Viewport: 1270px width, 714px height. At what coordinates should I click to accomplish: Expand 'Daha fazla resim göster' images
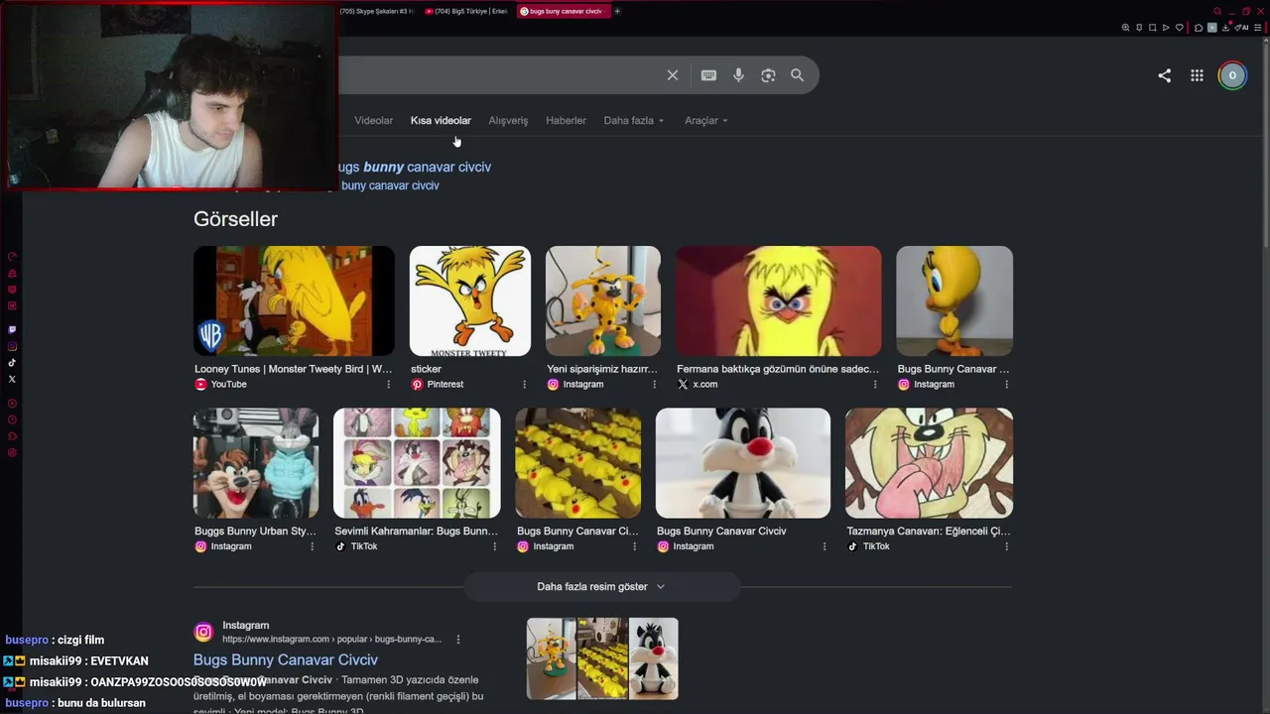[x=601, y=587]
